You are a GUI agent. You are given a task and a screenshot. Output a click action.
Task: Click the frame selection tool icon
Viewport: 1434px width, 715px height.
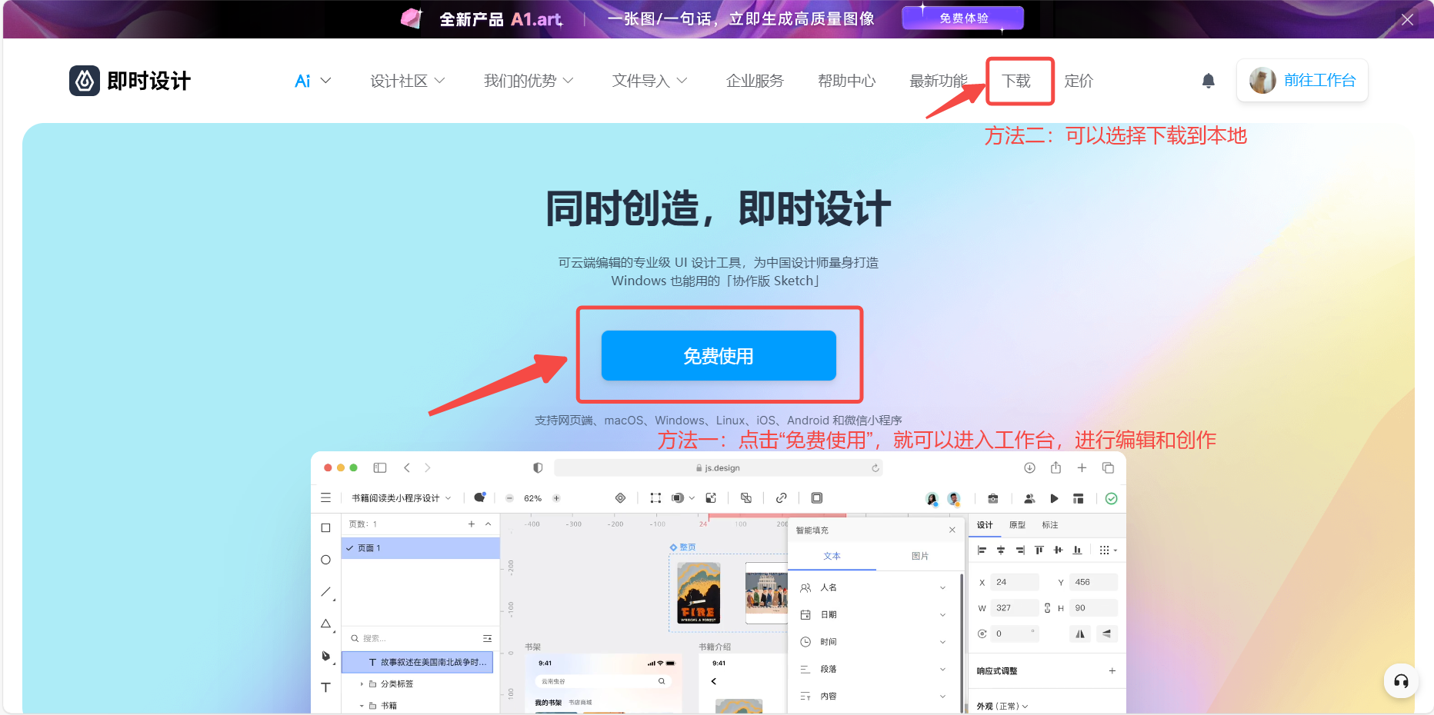click(x=655, y=498)
